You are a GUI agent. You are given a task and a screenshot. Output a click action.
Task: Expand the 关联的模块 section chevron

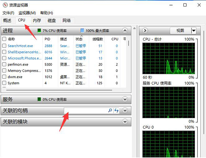125,122
